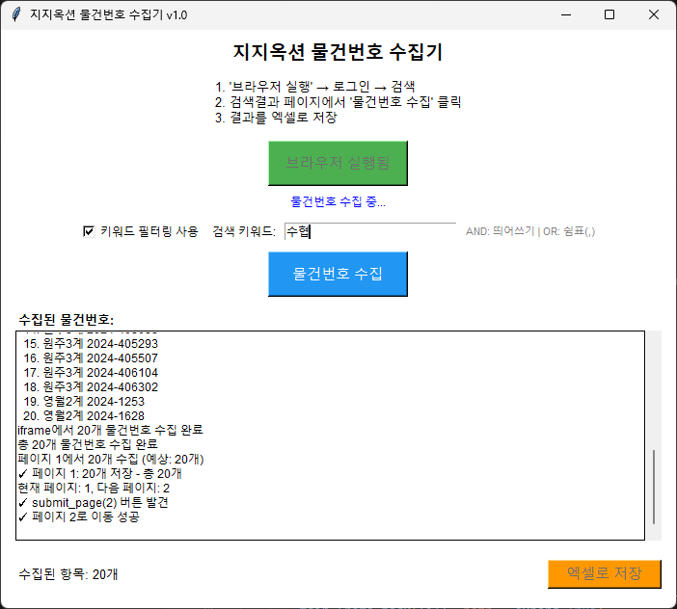Toggle the 키워드 필터링 사용 checkbox
Image resolution: width=677 pixels, height=609 pixels.
(89, 231)
